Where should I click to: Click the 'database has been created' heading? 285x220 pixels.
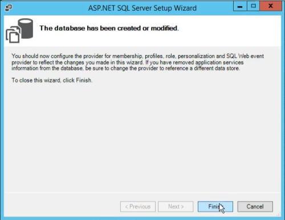click(109, 28)
